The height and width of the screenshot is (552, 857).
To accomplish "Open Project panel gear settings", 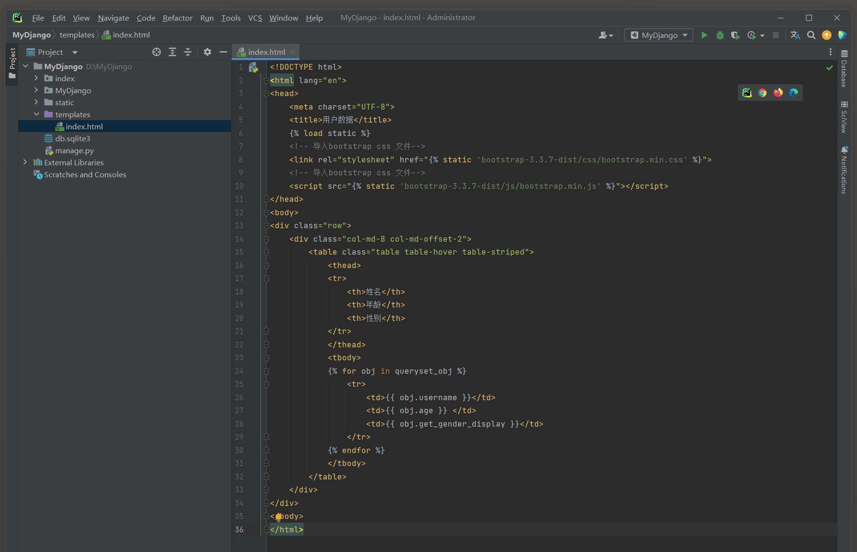I will click(207, 52).
